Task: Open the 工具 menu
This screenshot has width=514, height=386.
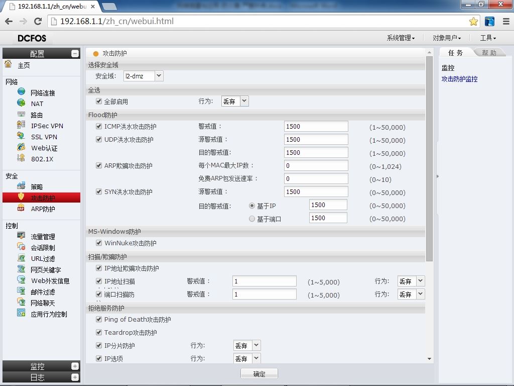Action: click(488, 38)
